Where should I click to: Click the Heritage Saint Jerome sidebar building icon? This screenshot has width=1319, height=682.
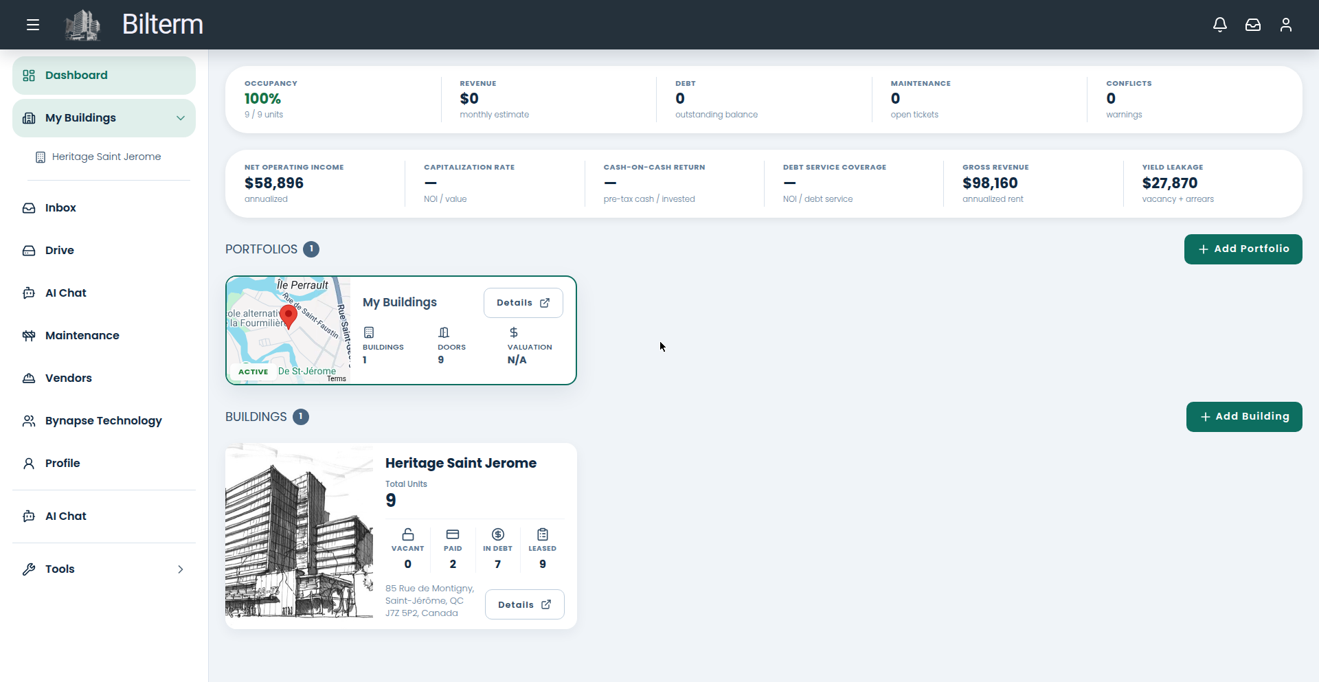click(x=41, y=157)
